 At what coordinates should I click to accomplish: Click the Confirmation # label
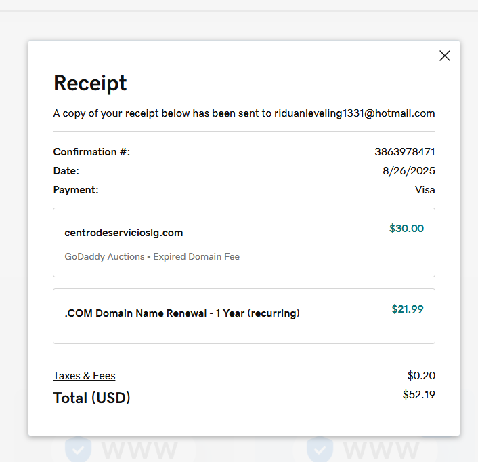91,152
